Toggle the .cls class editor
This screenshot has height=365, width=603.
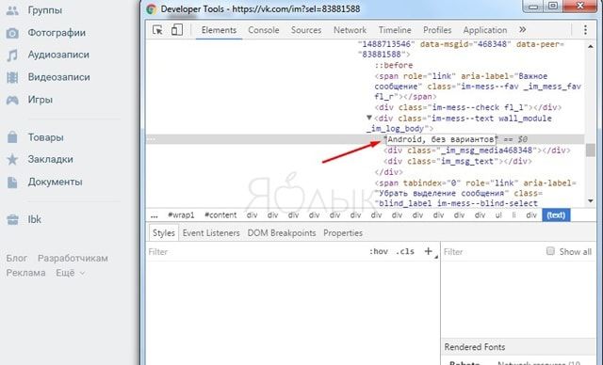pos(405,251)
